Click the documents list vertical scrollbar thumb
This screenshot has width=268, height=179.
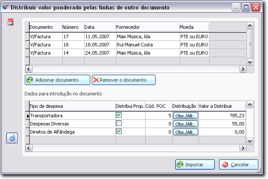pyautogui.click(x=250, y=44)
